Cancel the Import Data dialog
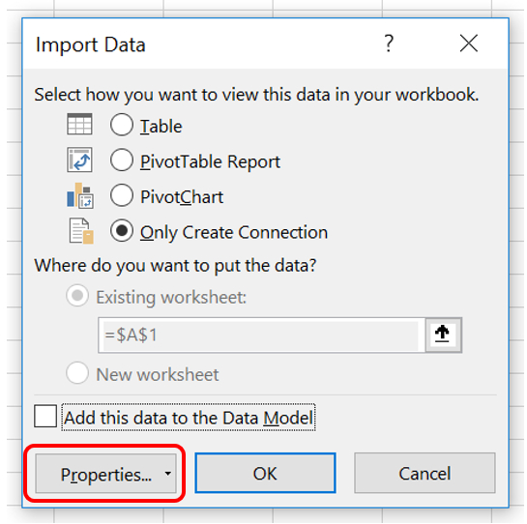The image size is (527, 524). 425,474
